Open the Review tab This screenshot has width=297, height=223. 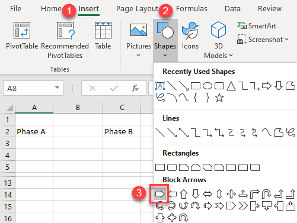tap(270, 9)
